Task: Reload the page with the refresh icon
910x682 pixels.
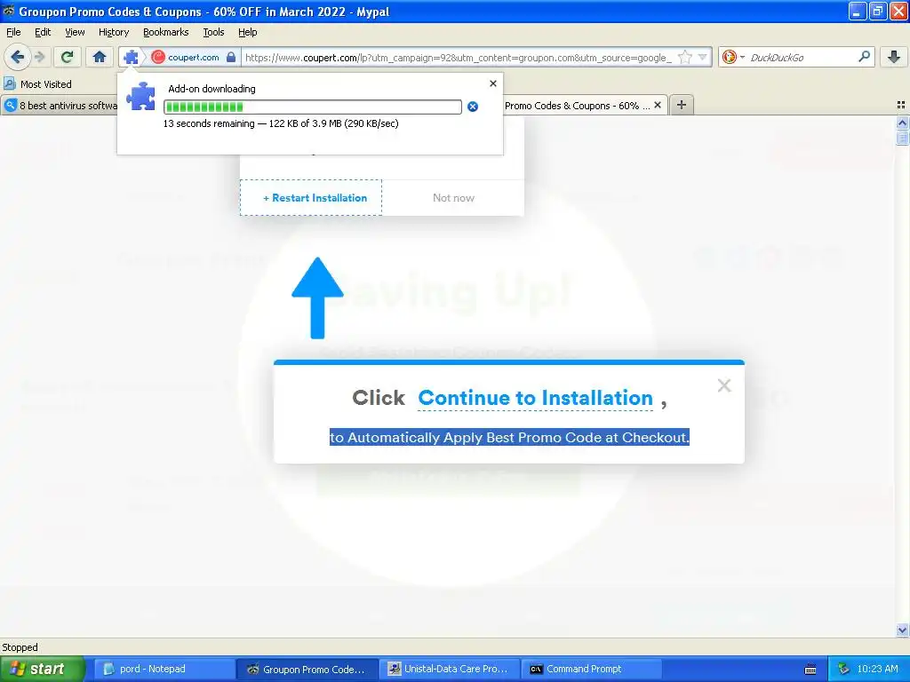Action: [68, 57]
